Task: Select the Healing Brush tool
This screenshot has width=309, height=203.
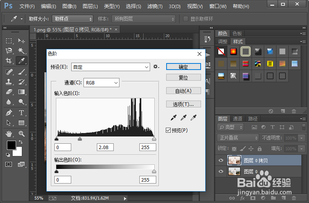Action: pos(9,72)
